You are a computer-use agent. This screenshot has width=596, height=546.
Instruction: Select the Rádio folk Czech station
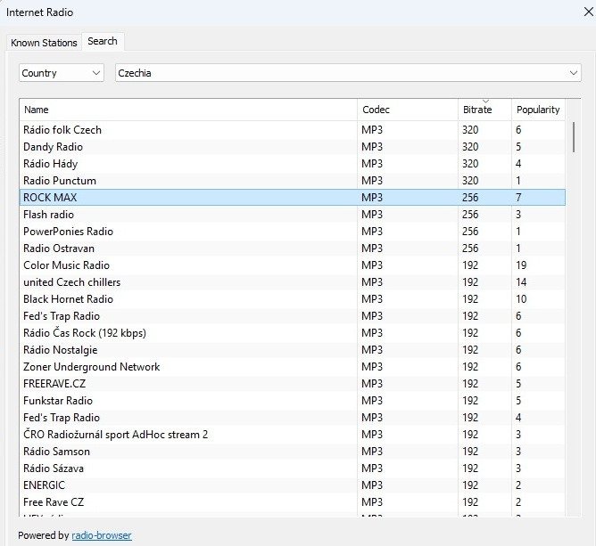point(293,130)
